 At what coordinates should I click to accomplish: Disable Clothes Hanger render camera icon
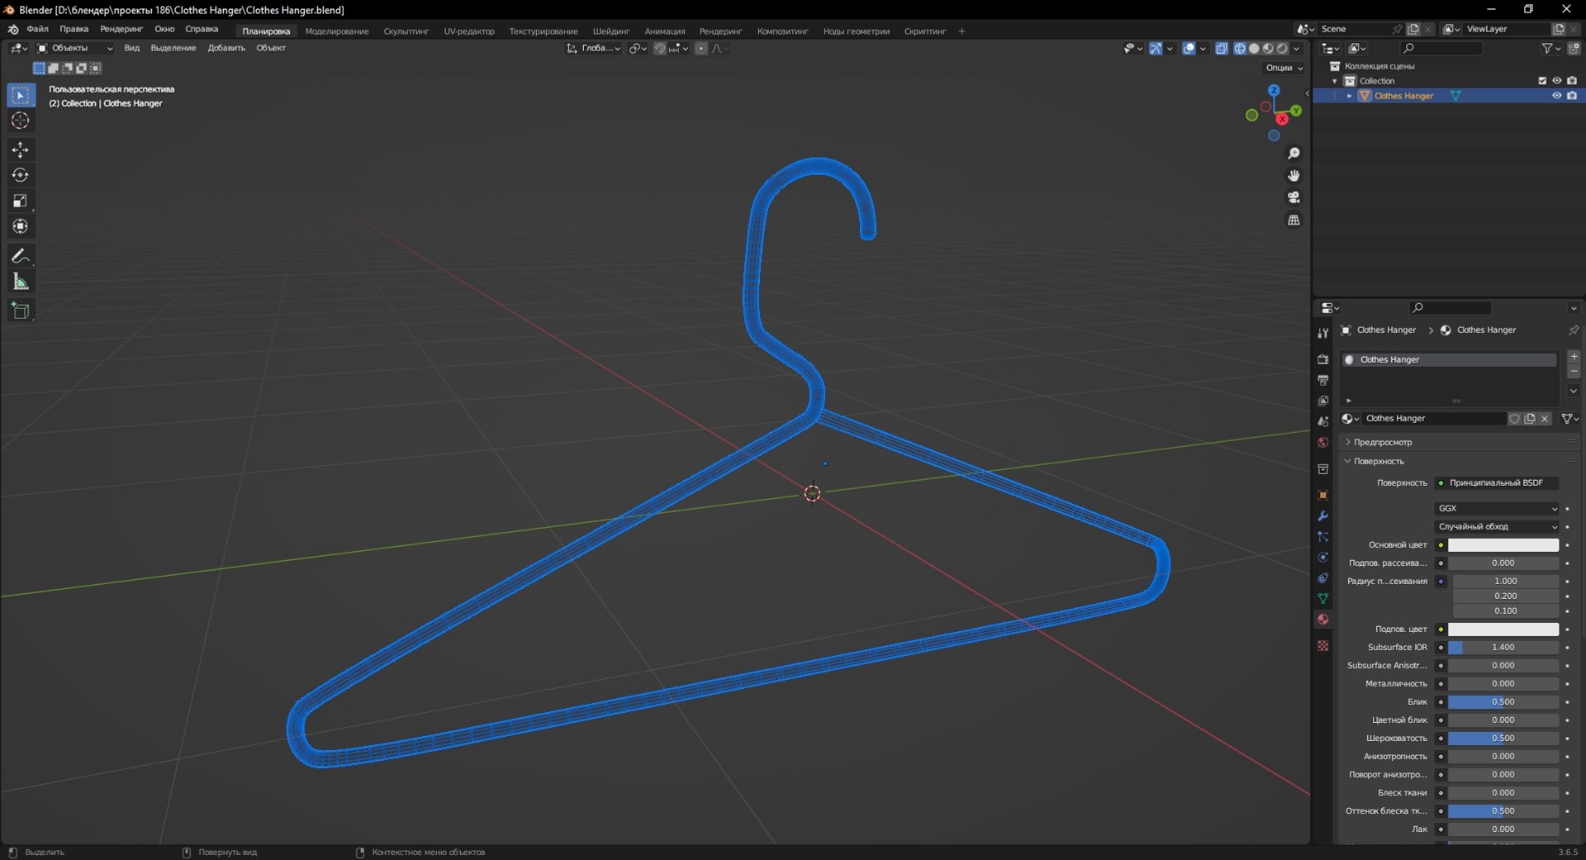1572,96
